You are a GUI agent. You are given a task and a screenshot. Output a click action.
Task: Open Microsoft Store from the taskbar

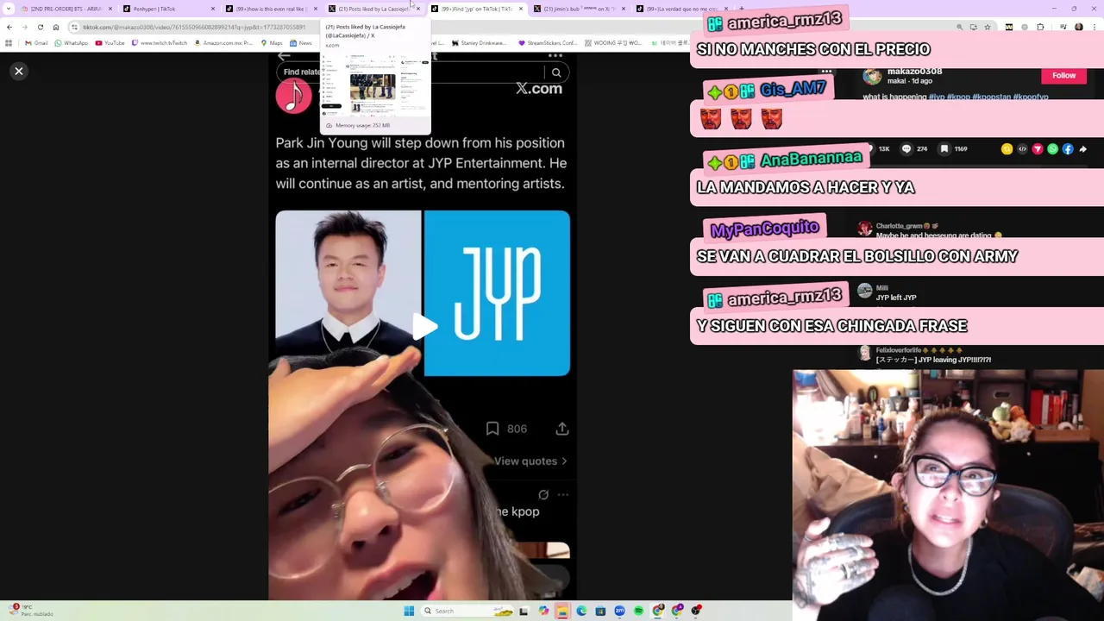point(600,611)
